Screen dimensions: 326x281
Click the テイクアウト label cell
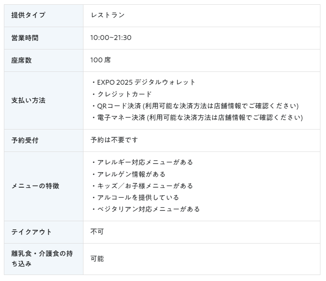tap(31, 232)
